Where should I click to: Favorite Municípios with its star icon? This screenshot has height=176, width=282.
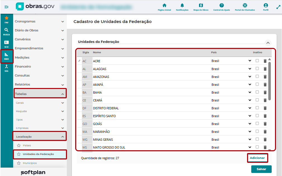19,163
